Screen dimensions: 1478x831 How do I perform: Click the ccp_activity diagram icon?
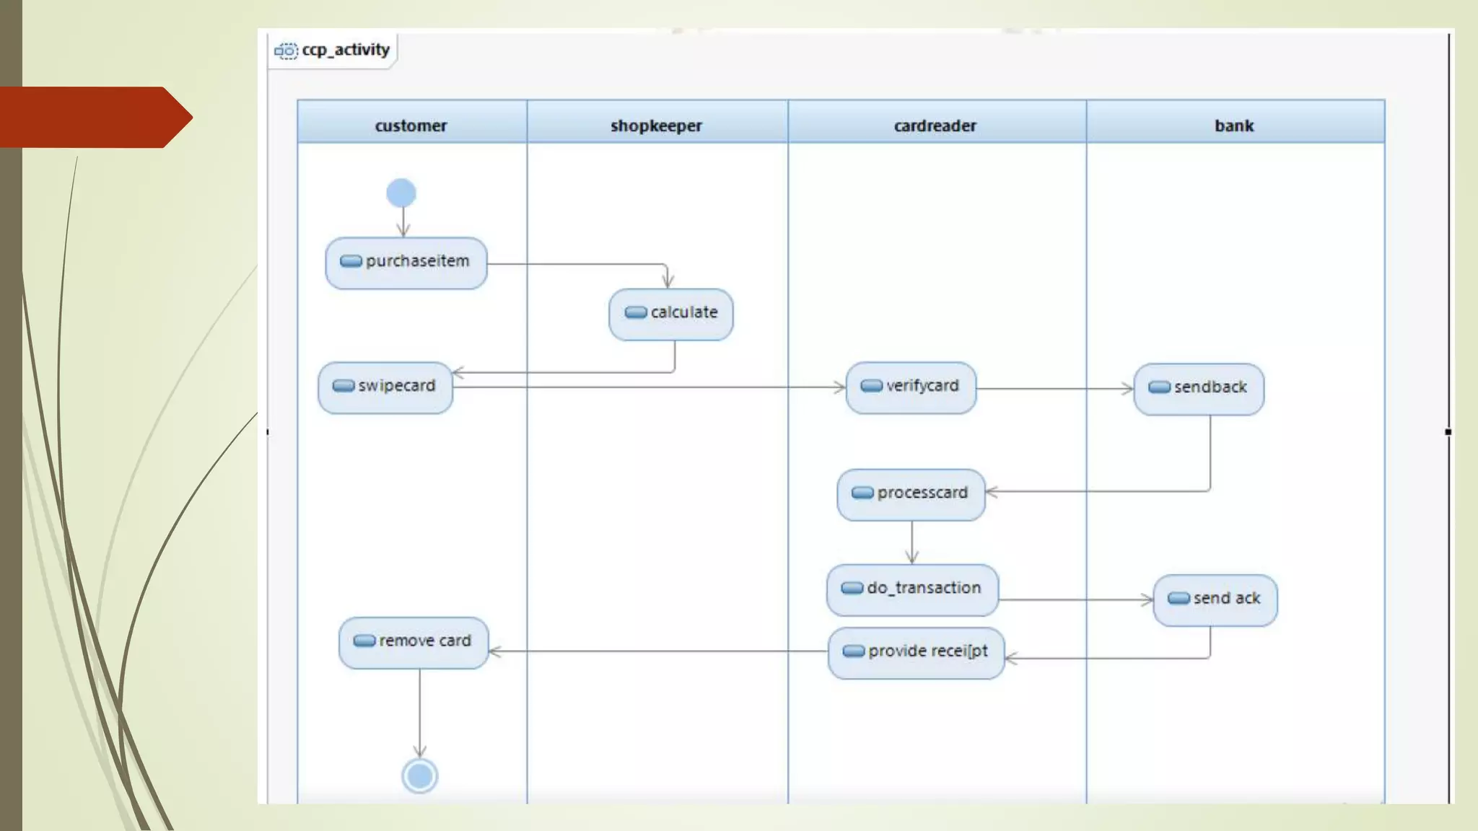pyautogui.click(x=286, y=50)
